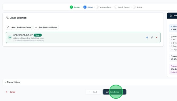Edit Robert Rodriguez with the pencil icon
The width and height of the screenshot is (177, 101).
coord(152,38)
